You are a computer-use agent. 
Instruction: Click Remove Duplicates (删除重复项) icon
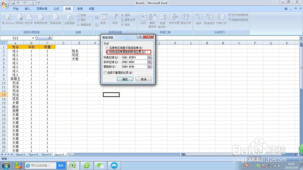[x=152, y=21]
